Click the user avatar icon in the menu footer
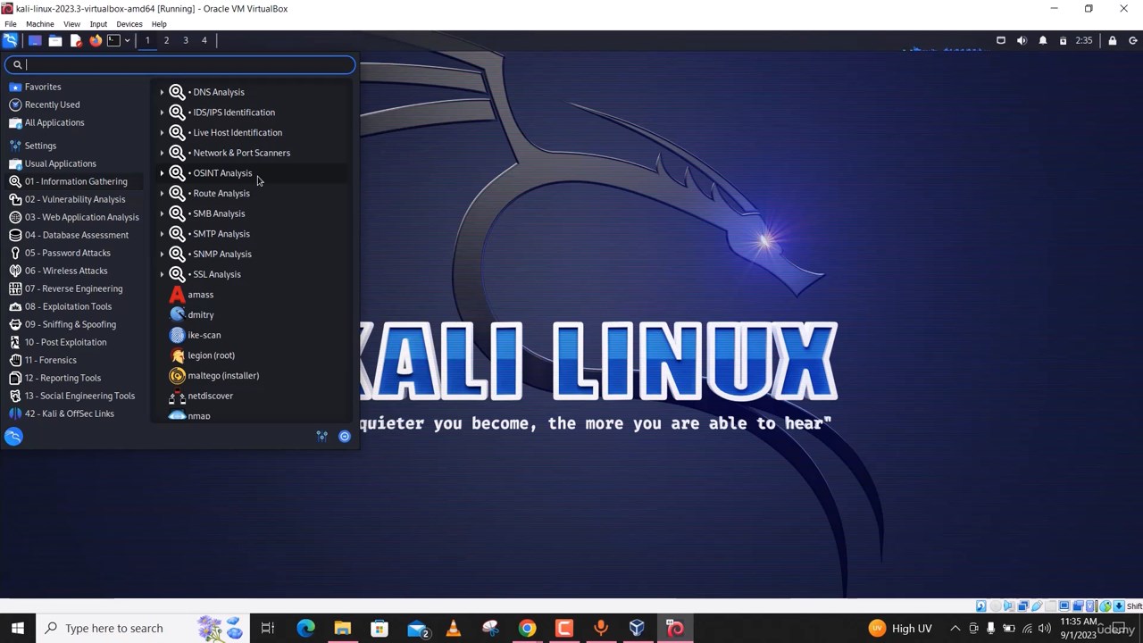The height and width of the screenshot is (643, 1143). click(13, 437)
